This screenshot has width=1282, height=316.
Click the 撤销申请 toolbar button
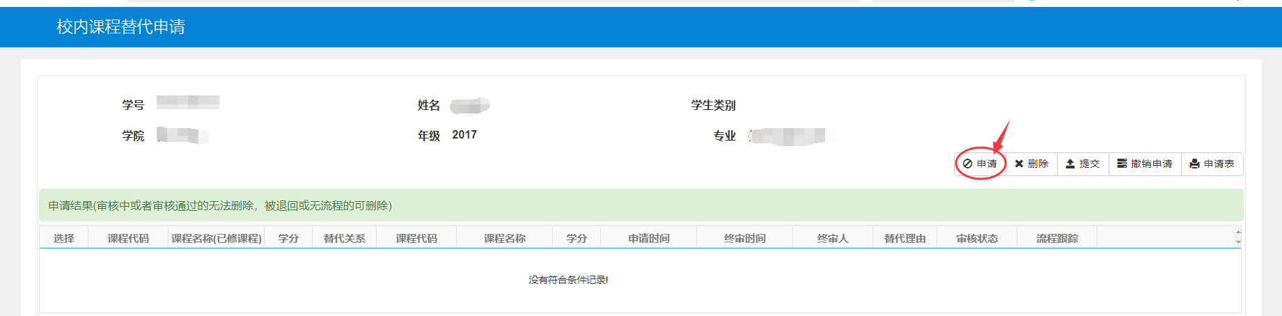[1145, 164]
